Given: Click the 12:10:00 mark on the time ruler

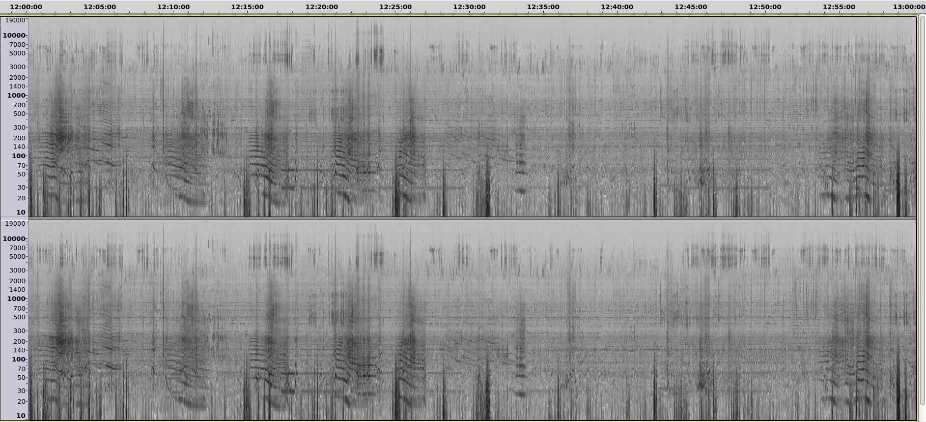Looking at the screenshot, I should [174, 7].
